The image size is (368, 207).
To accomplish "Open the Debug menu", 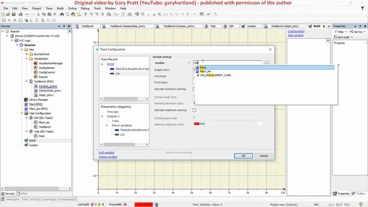I will coord(85,8).
